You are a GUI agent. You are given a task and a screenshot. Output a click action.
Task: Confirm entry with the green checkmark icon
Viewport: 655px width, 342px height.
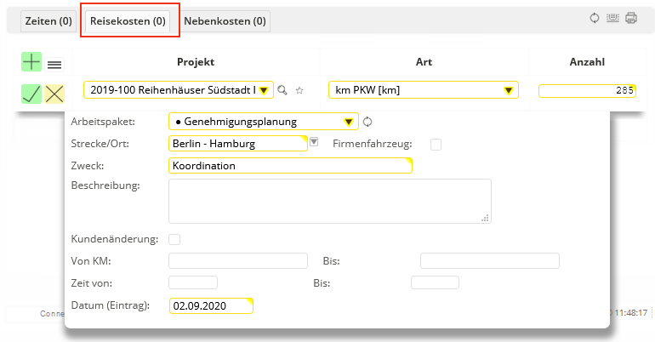31,94
